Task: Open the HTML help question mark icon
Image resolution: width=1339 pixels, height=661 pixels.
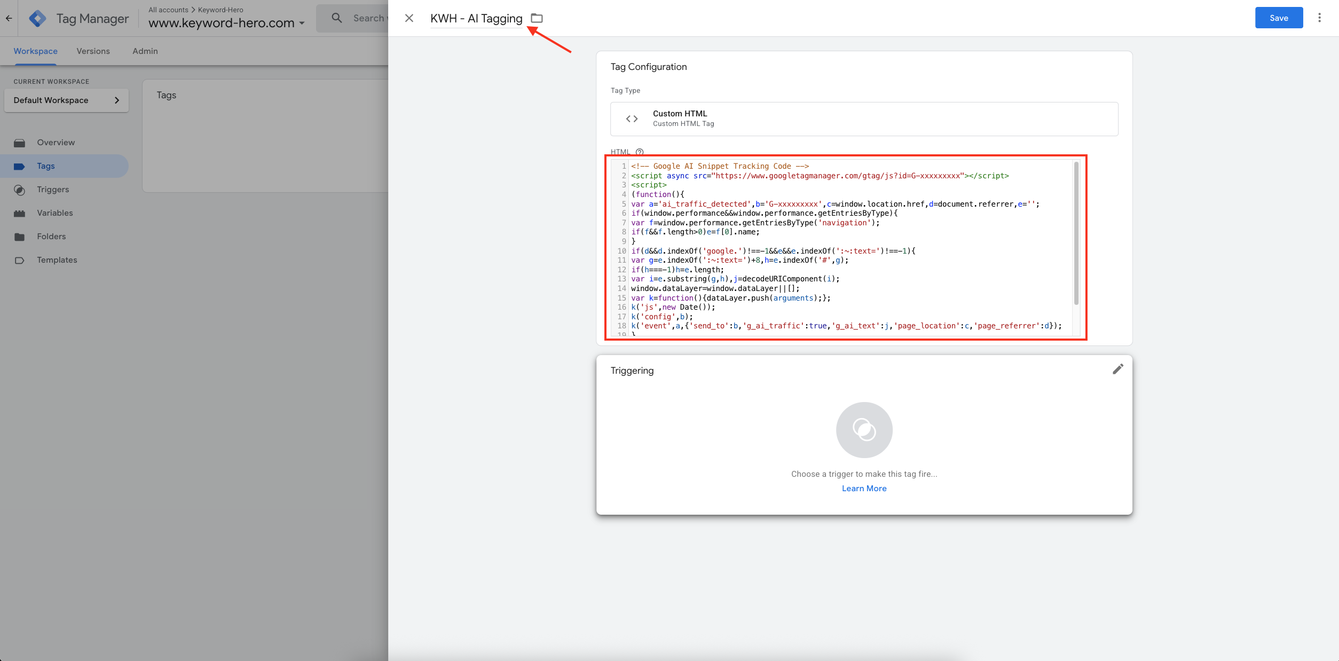Action: 640,152
